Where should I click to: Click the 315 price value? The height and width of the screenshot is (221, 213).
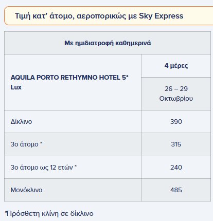click(176, 144)
